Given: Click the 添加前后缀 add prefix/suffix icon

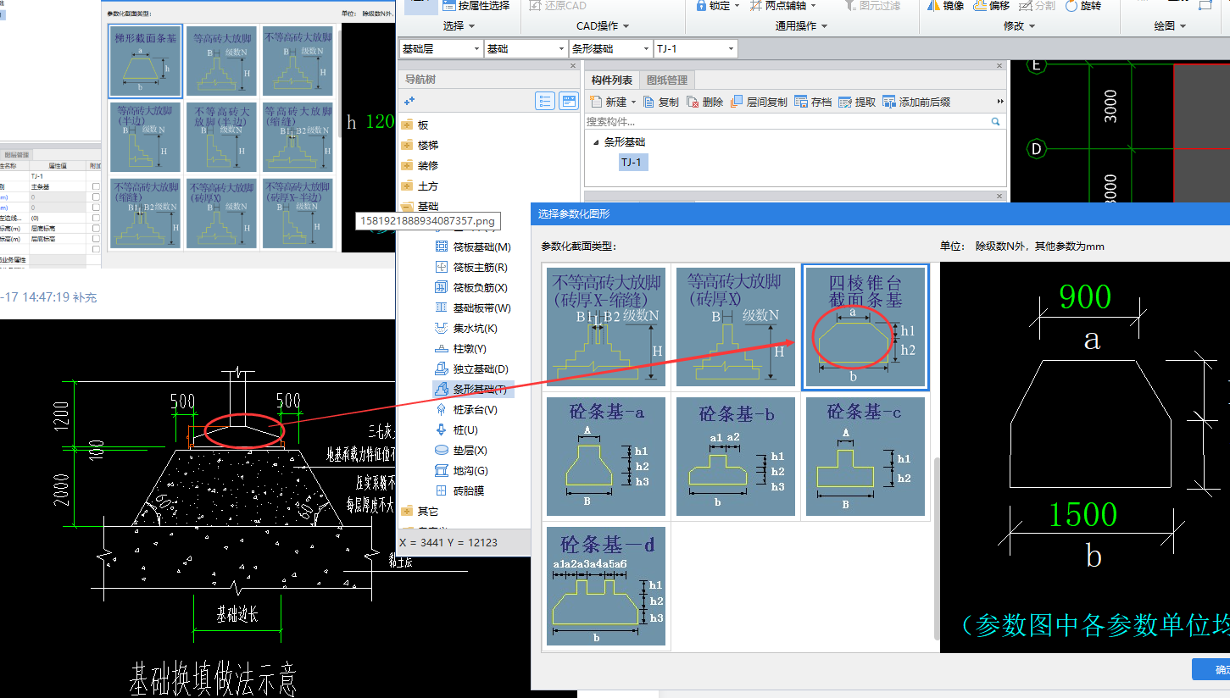Looking at the screenshot, I should tap(889, 102).
